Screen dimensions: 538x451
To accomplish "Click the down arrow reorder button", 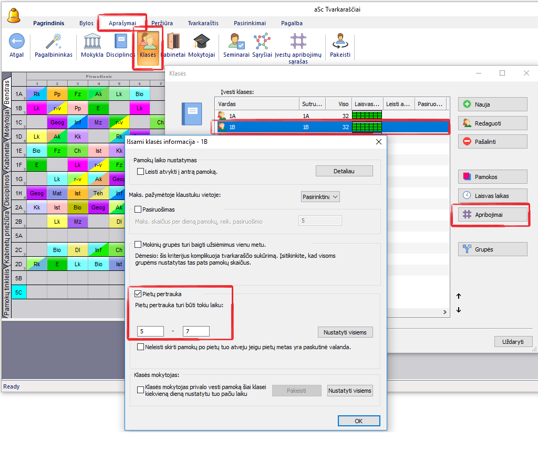I will (x=459, y=310).
